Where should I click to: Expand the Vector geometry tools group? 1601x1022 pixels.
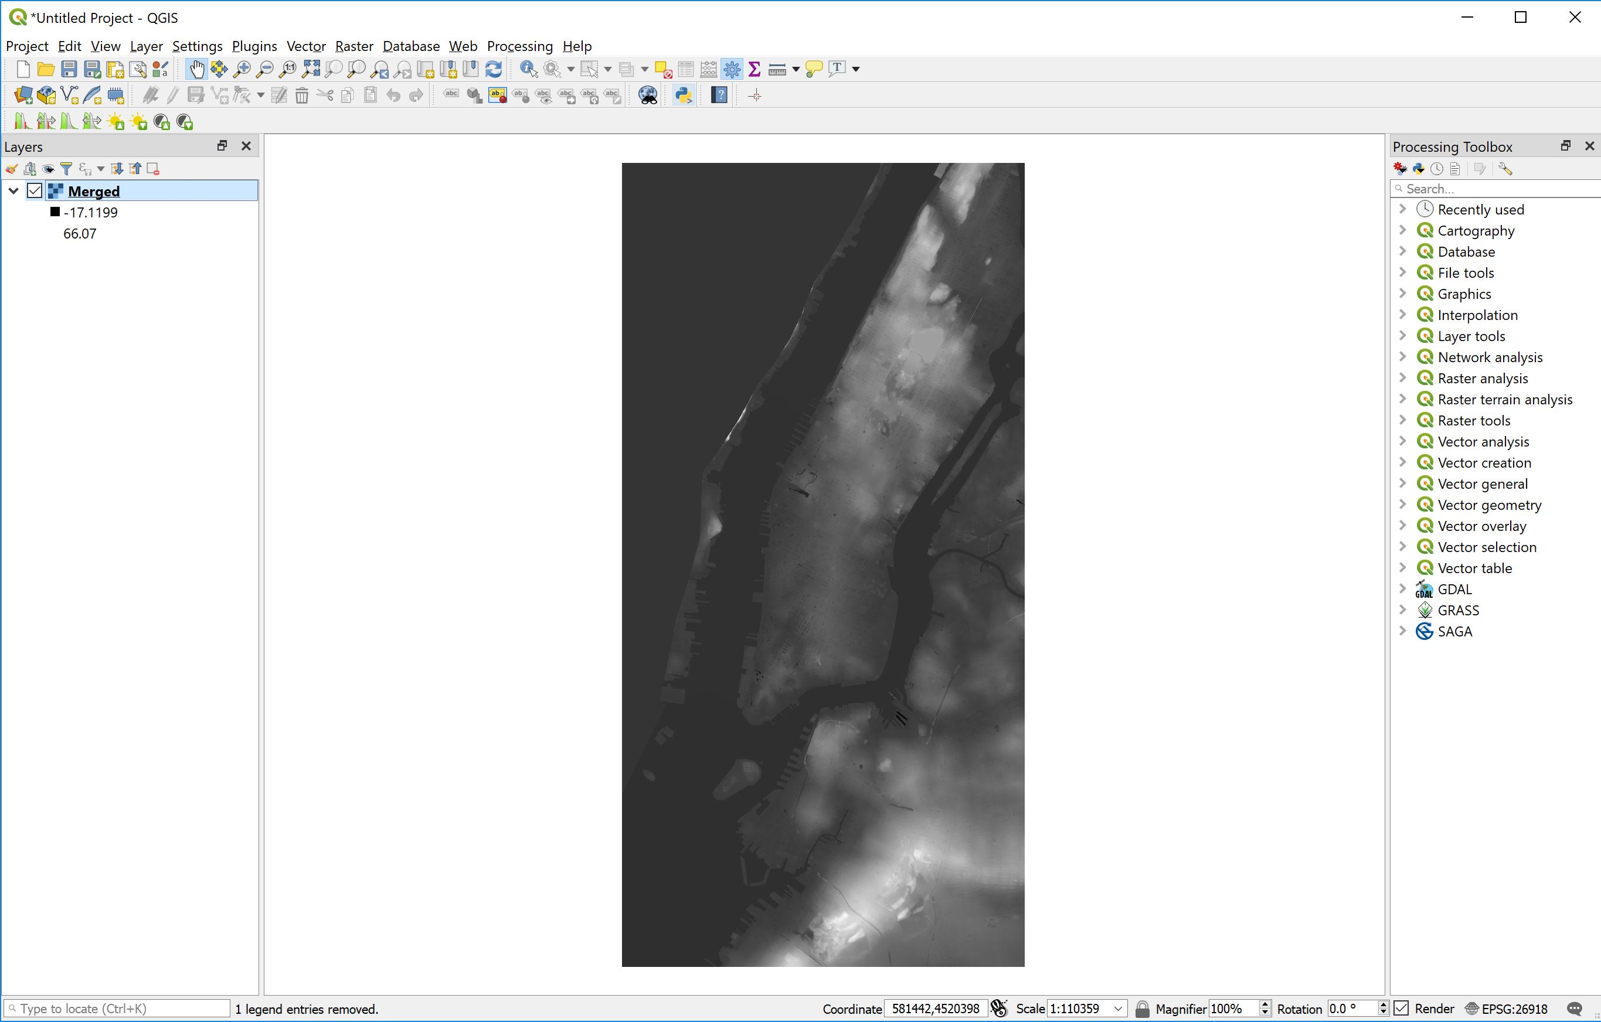pyautogui.click(x=1403, y=505)
